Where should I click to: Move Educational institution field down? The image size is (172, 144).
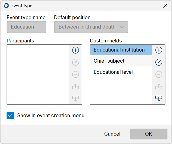tap(159, 98)
